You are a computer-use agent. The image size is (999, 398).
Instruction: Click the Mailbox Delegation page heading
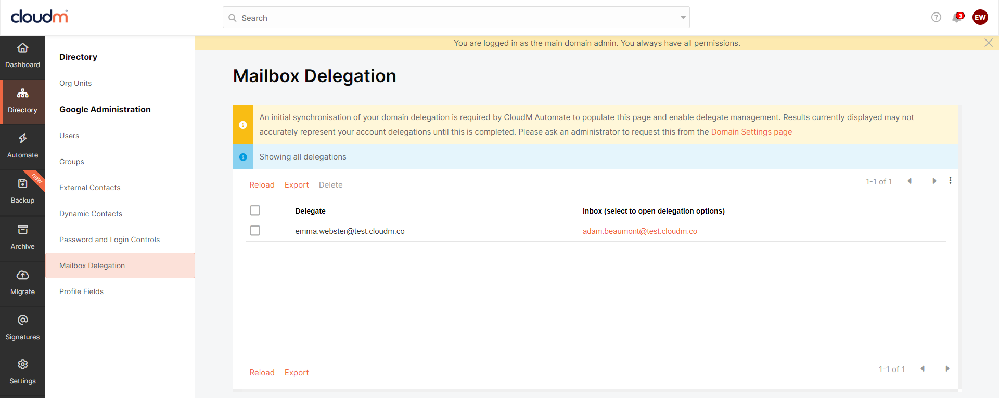pyautogui.click(x=314, y=76)
